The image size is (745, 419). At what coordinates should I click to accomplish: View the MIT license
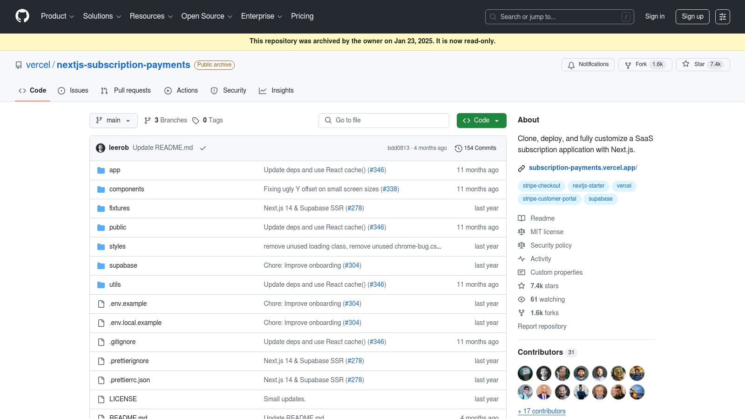point(541,232)
